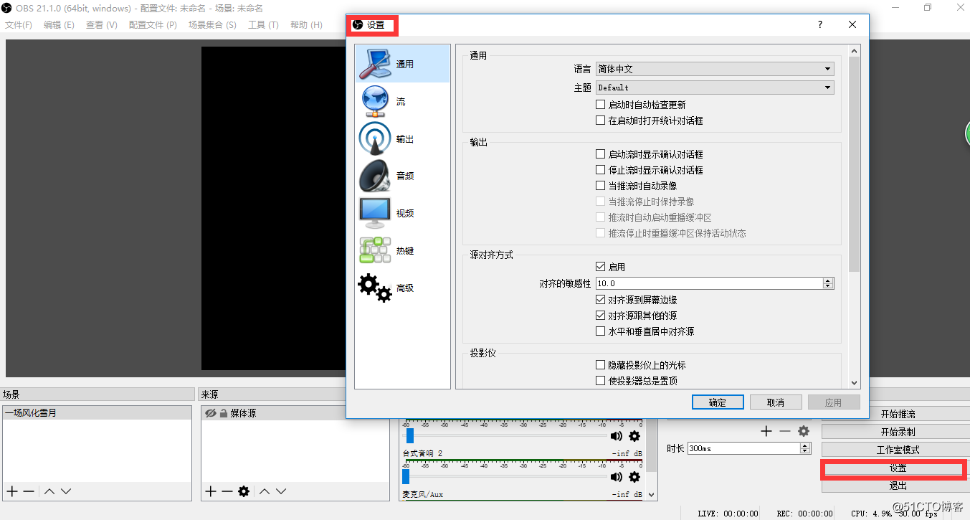Open the 音频 (Audio) settings category
The image size is (970, 520).
tap(402, 176)
